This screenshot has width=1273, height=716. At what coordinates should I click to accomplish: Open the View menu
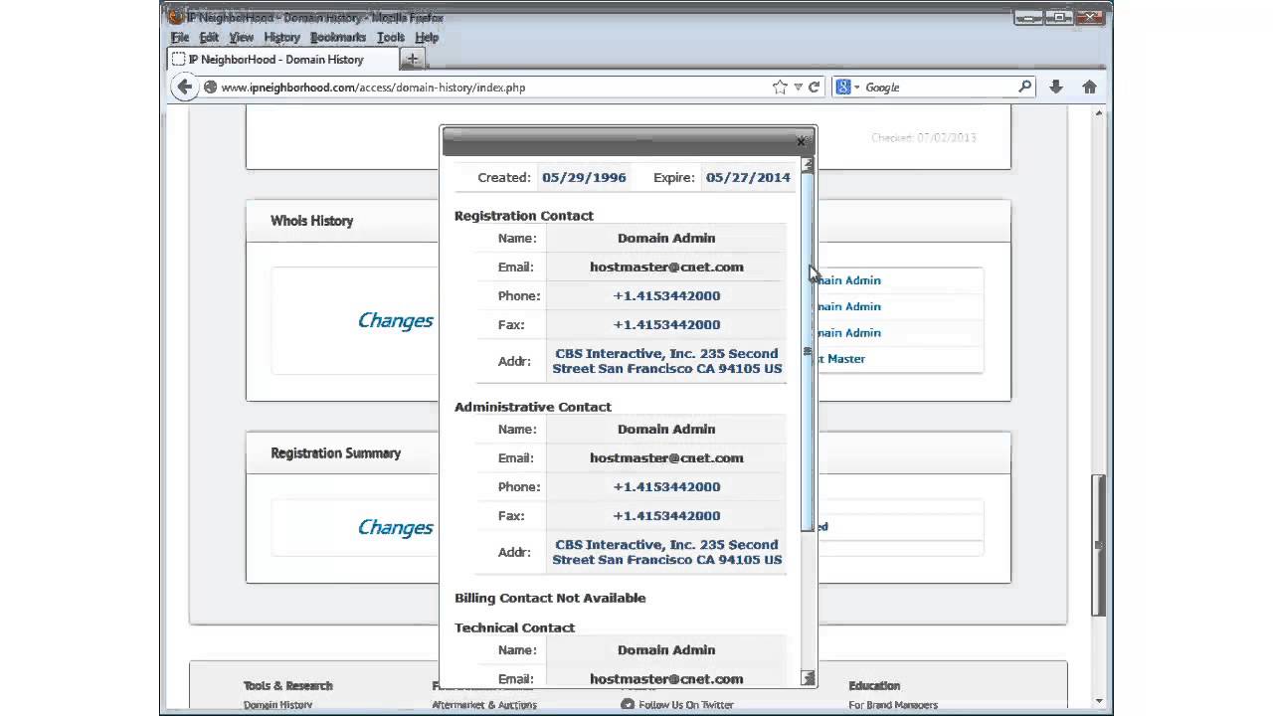pyautogui.click(x=242, y=38)
